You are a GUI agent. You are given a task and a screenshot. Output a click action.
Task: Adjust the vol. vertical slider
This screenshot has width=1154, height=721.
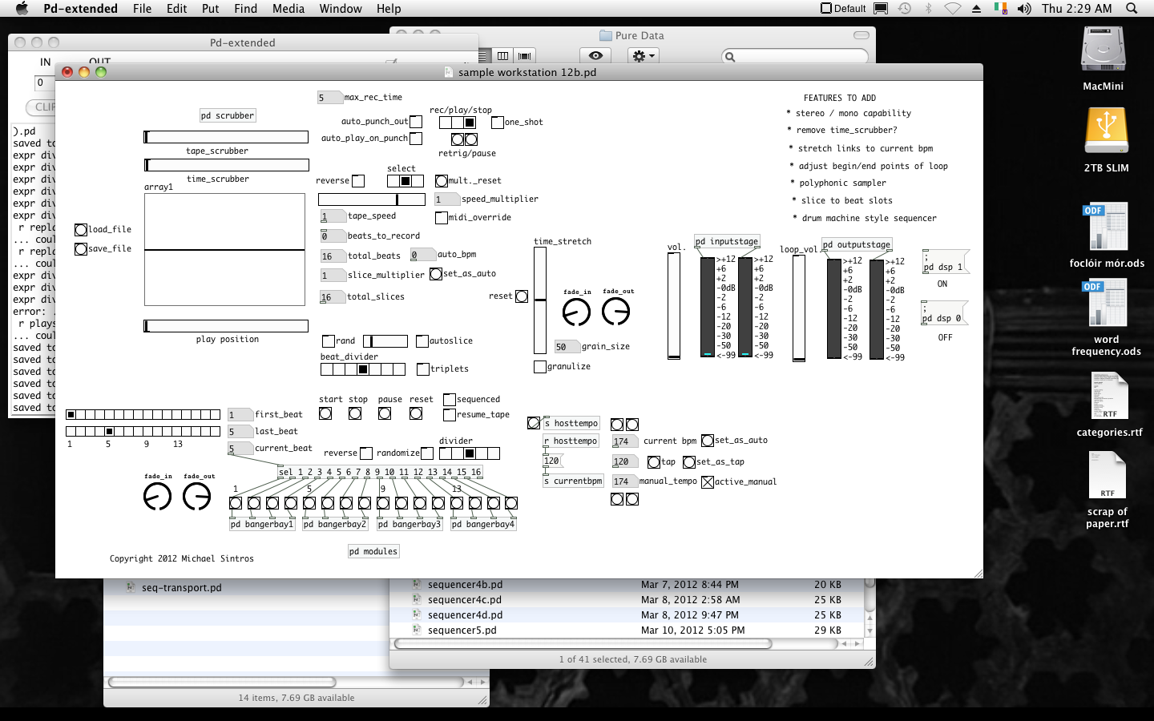coord(674,306)
